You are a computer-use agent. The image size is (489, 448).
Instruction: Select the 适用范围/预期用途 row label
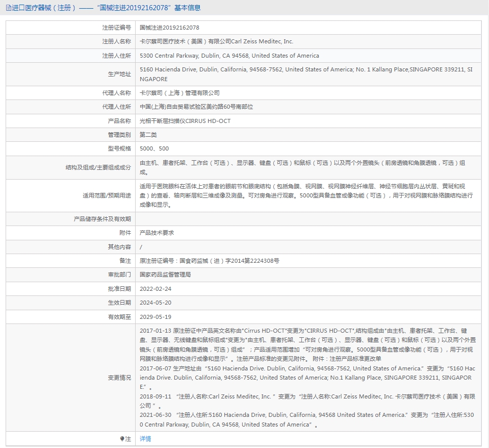coord(107,195)
